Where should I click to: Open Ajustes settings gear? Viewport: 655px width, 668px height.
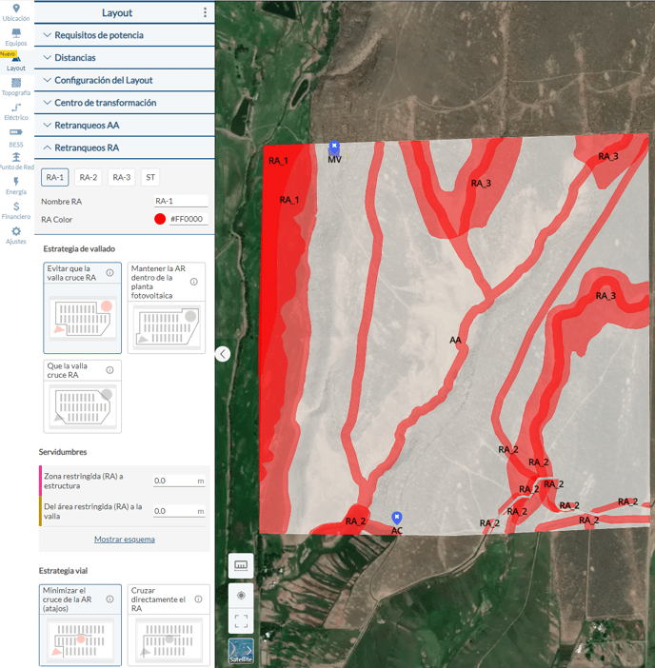point(16,234)
